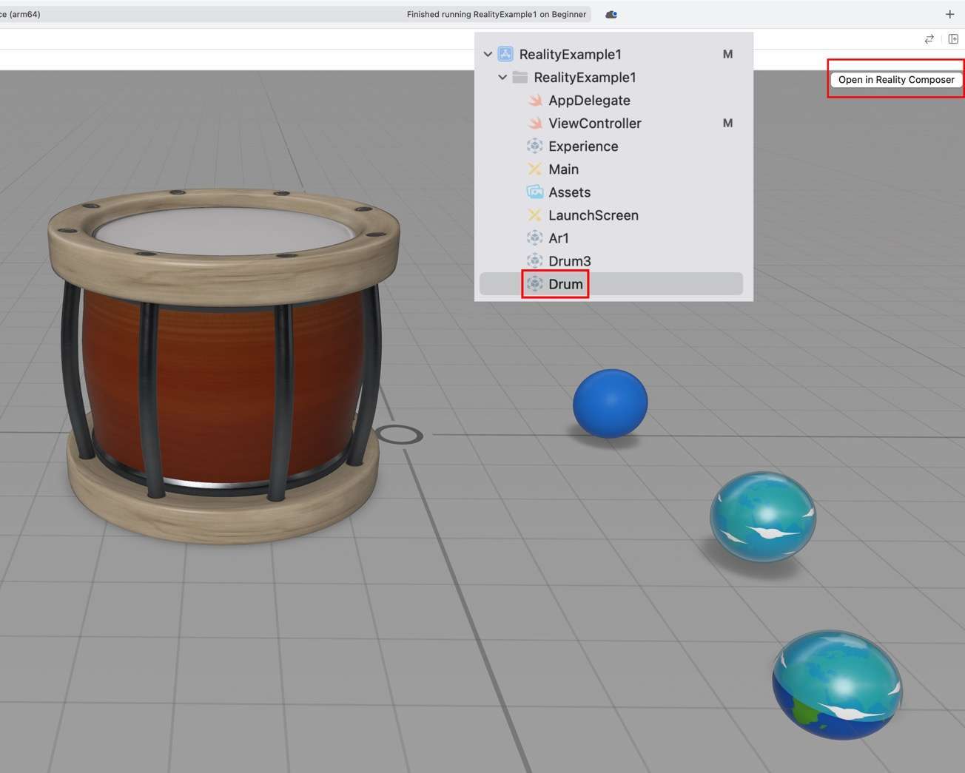This screenshot has width=965, height=773.
Task: Select the Ar1 Reality file
Action: pos(558,238)
